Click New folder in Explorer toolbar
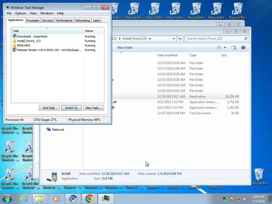272x204 pixels. point(125,48)
